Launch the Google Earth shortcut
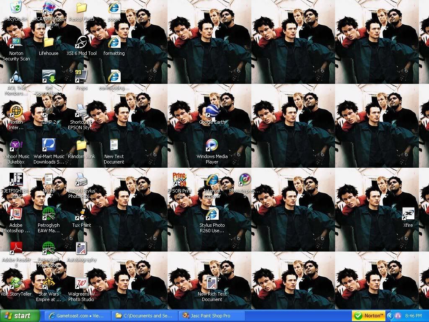 click(x=212, y=111)
